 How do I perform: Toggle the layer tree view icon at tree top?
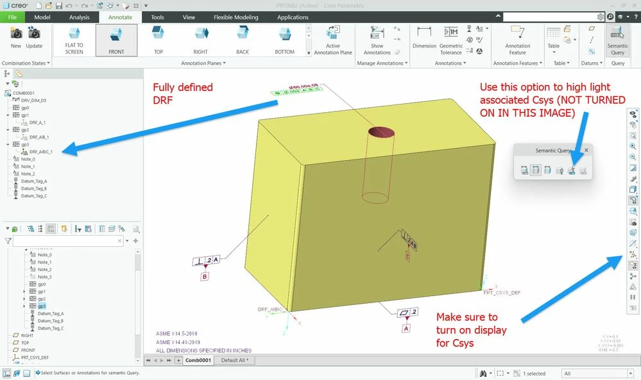click(x=19, y=74)
